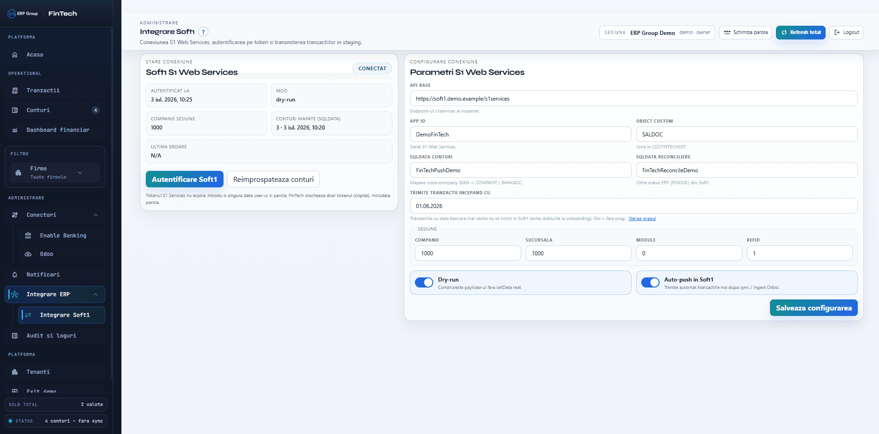Click Autentificat la timestamp 3 iul. 2026, 10:25
The image size is (879, 434).
tap(172, 100)
